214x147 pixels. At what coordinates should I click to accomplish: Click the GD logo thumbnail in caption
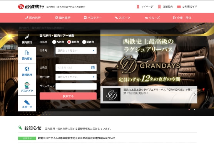pyautogui.click(x=112, y=95)
